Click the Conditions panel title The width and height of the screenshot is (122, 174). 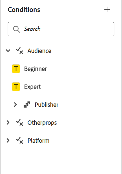click(x=24, y=10)
